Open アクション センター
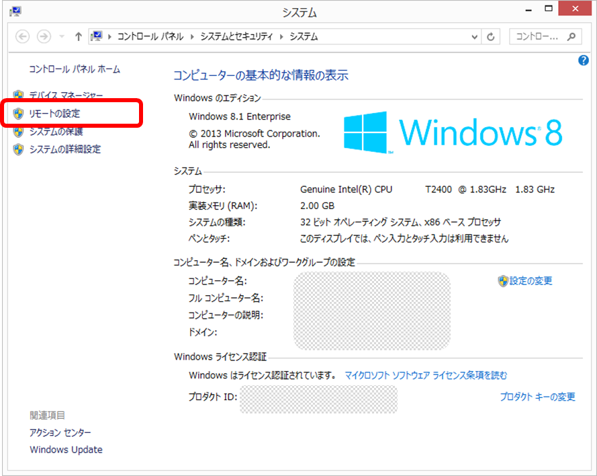The height and width of the screenshot is (476, 597). tap(60, 432)
